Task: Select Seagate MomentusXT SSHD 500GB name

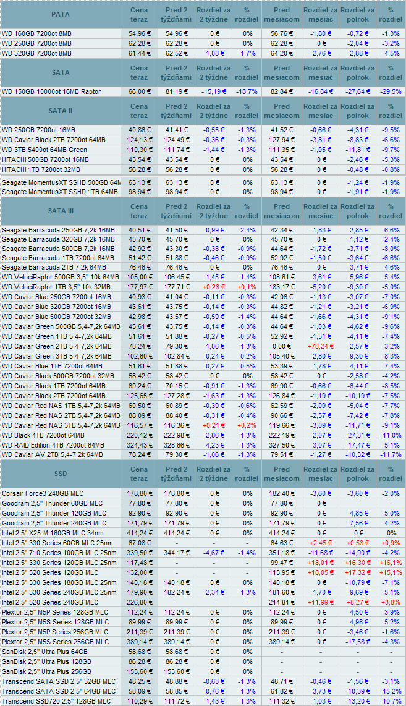Action: click(x=61, y=183)
